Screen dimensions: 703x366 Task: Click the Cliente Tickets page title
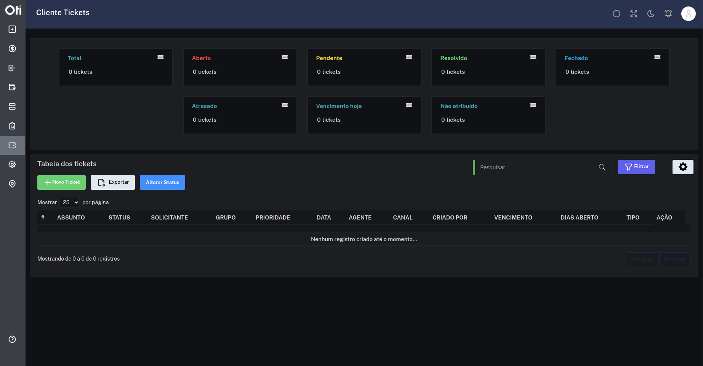pos(63,13)
